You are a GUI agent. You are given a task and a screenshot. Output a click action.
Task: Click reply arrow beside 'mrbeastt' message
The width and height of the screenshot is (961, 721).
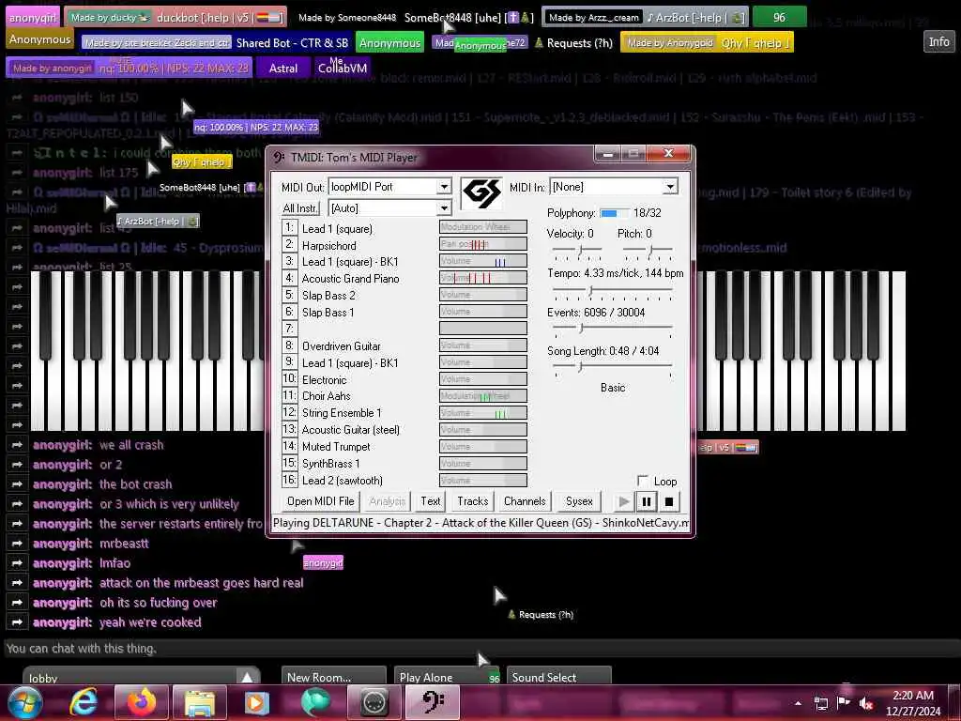17,544
